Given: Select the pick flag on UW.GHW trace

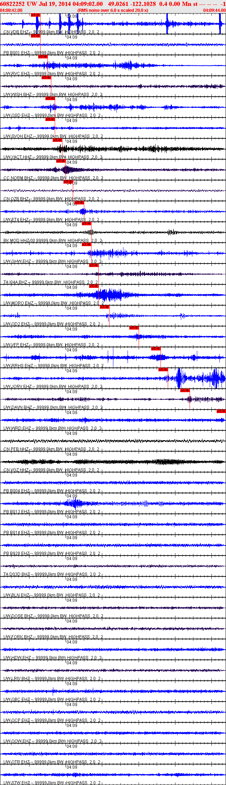Looking at the screenshot, I should (87, 244).
